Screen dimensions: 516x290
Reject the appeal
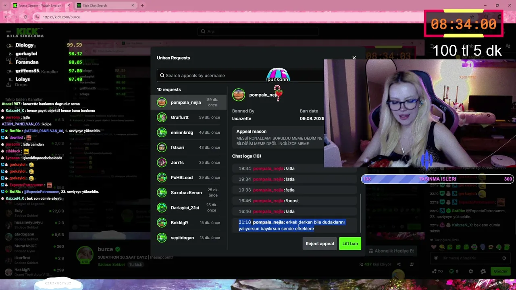click(x=320, y=244)
